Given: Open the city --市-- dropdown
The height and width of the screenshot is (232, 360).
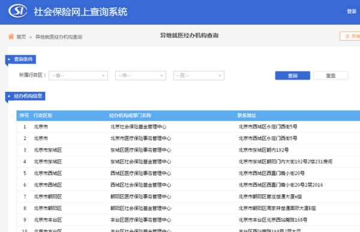Looking at the screenshot, I should coord(140,76).
